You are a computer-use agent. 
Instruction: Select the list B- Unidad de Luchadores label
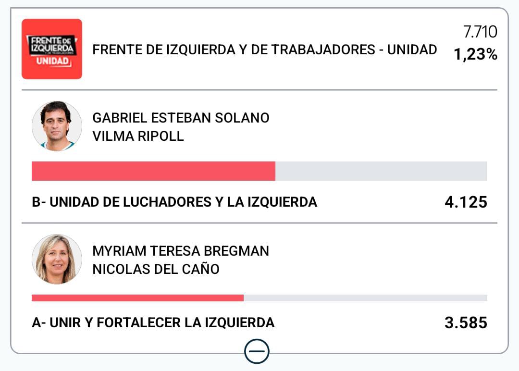point(174,202)
